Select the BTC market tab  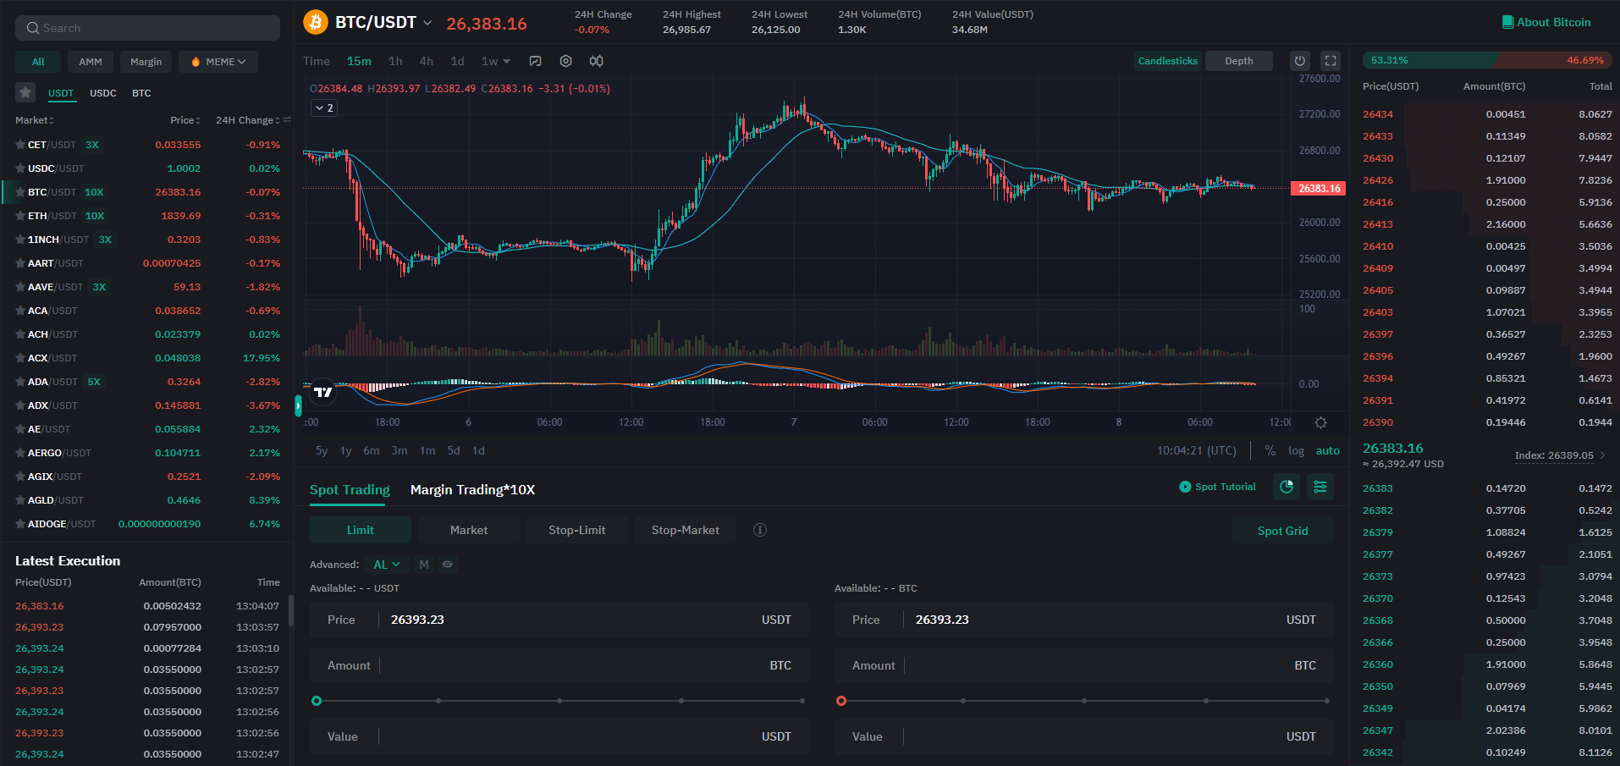click(141, 93)
